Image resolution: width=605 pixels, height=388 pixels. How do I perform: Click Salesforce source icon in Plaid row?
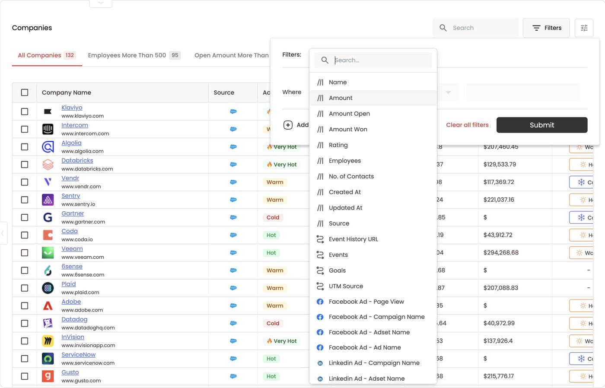coord(233,288)
